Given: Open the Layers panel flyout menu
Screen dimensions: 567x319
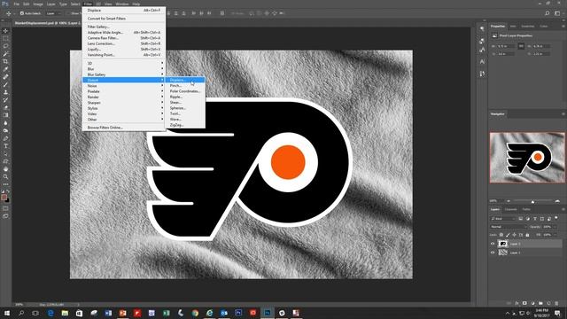Looking at the screenshot, I should pyautogui.click(x=563, y=209).
